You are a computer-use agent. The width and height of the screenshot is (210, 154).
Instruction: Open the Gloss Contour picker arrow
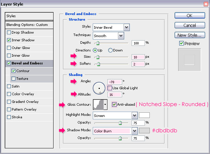[x=105, y=104]
